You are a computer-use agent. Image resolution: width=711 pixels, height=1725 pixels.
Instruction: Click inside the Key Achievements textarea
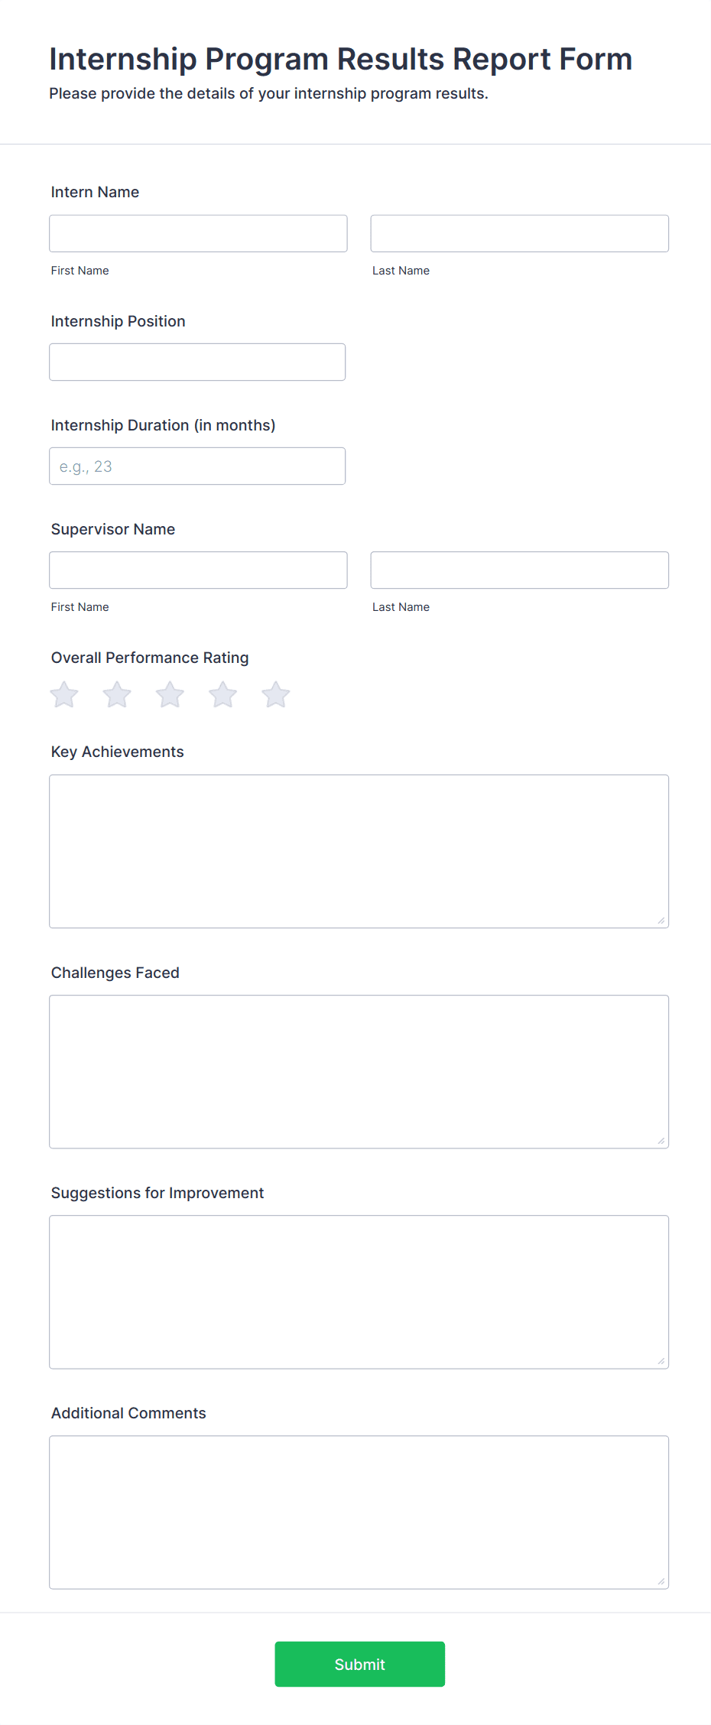[359, 851]
